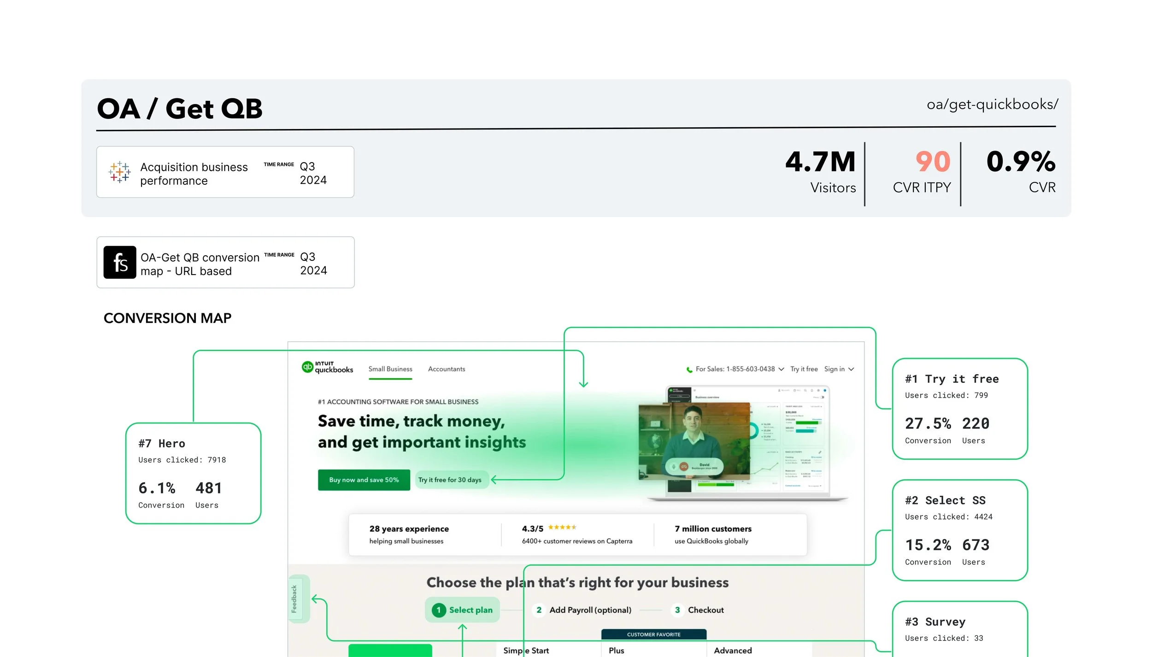Click the Advanced plan heading
This screenshot has height=657, width=1152.
click(x=733, y=651)
